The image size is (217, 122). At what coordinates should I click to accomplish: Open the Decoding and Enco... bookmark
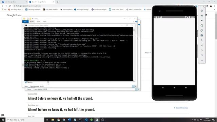click(x=33, y=9)
